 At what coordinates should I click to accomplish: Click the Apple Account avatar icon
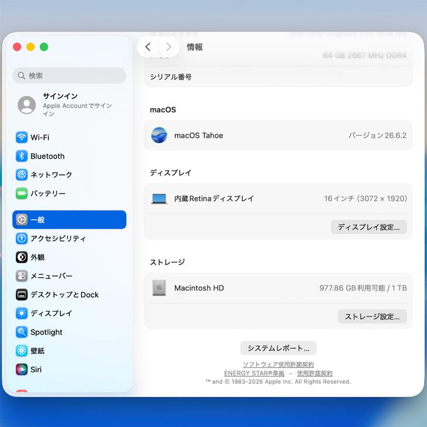(x=27, y=105)
